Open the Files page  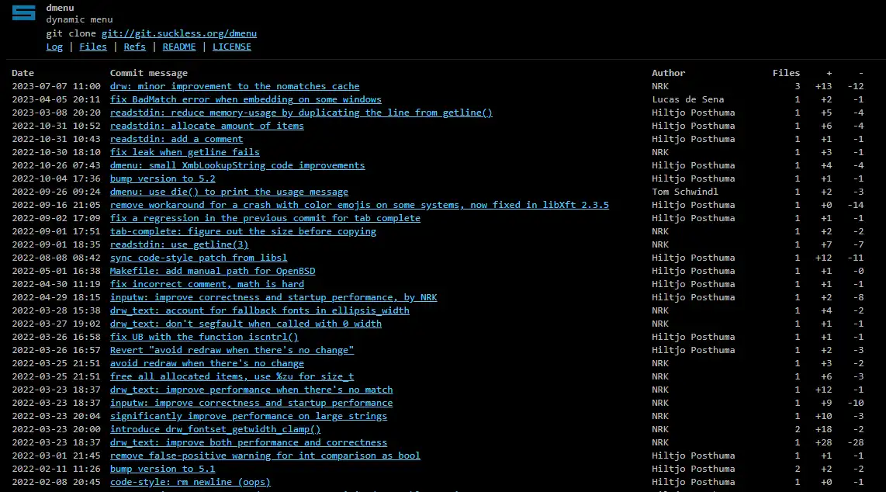[x=92, y=47]
